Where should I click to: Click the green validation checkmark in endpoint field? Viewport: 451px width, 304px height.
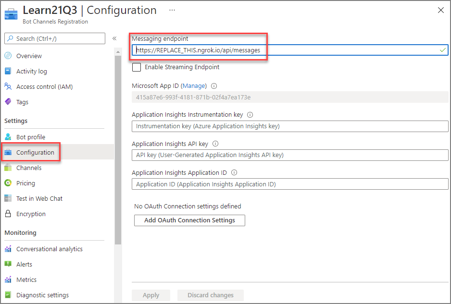(443, 50)
